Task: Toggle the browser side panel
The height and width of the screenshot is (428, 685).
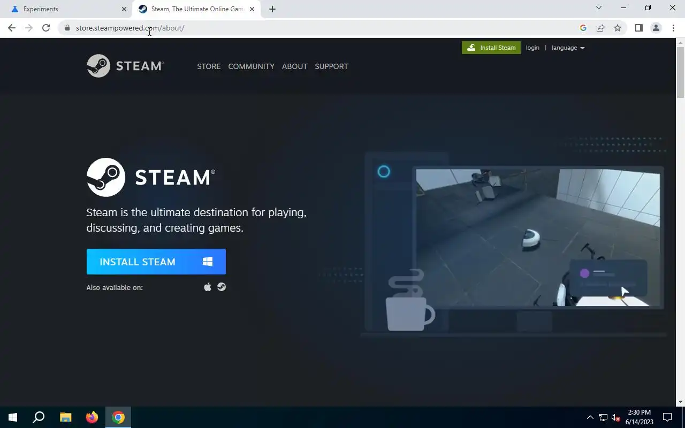Action: coord(638,28)
